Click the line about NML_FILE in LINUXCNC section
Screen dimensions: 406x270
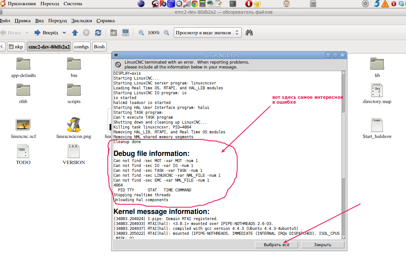coord(167,175)
